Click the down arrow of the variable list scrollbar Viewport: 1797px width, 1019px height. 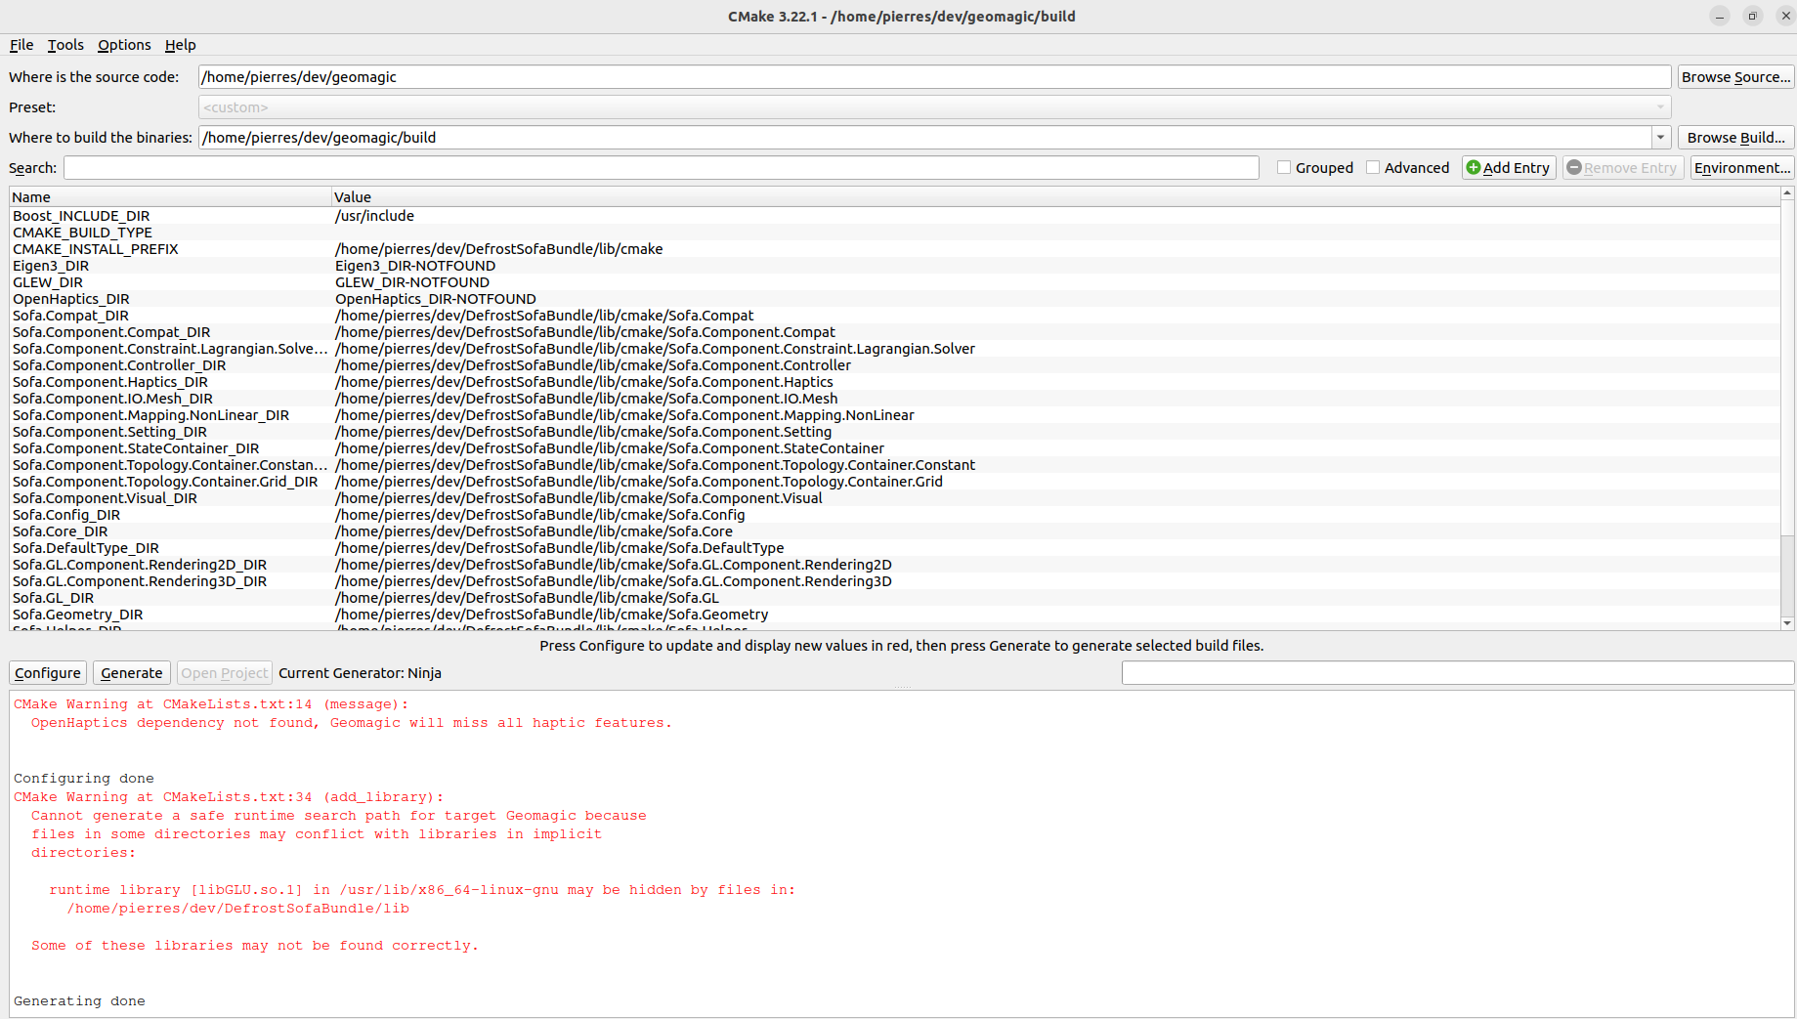(1787, 622)
